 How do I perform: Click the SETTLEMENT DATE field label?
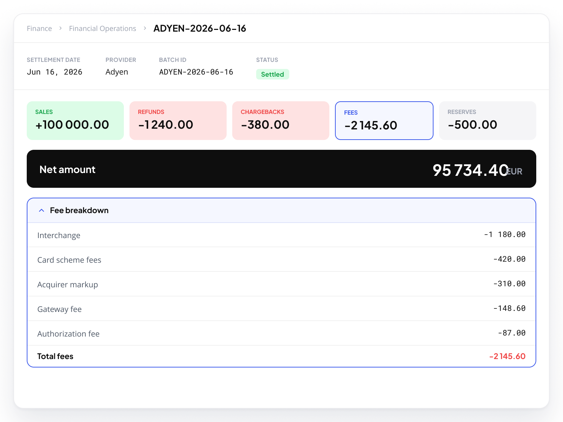pos(53,60)
